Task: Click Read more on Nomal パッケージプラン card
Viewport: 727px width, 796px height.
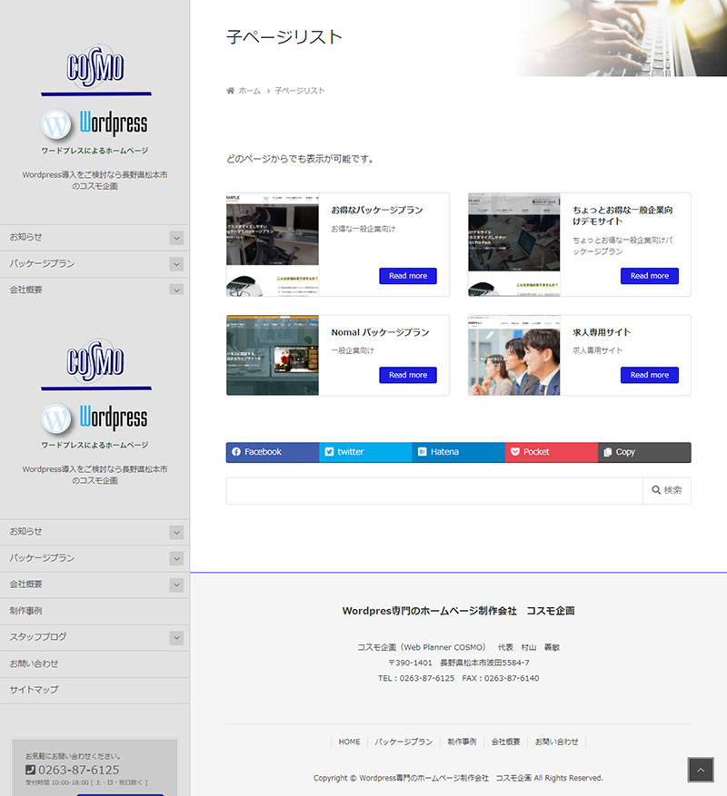Action: pyautogui.click(x=407, y=375)
